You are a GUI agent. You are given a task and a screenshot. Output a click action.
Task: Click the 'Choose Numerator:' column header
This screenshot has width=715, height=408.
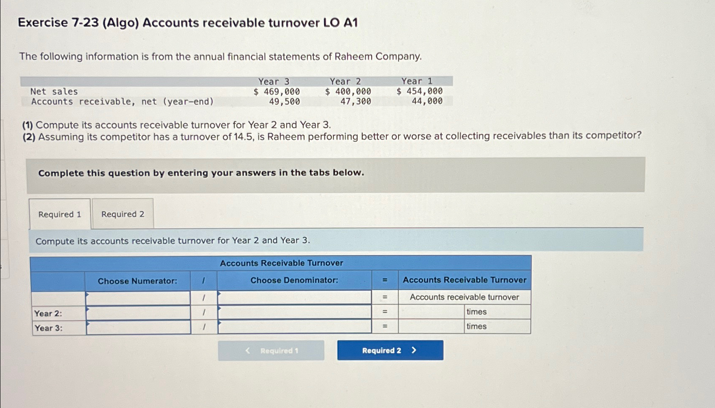[x=138, y=281]
